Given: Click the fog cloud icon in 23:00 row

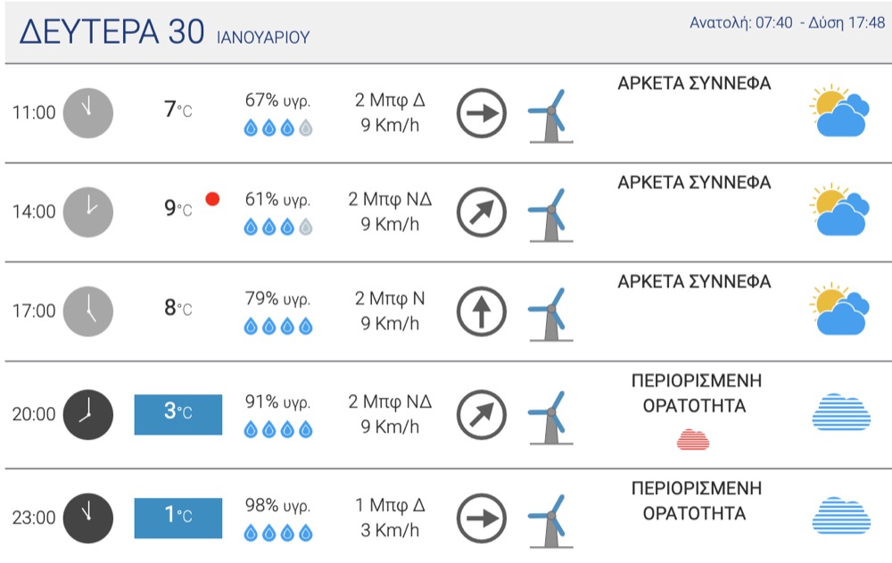Looking at the screenshot, I should point(841,516).
